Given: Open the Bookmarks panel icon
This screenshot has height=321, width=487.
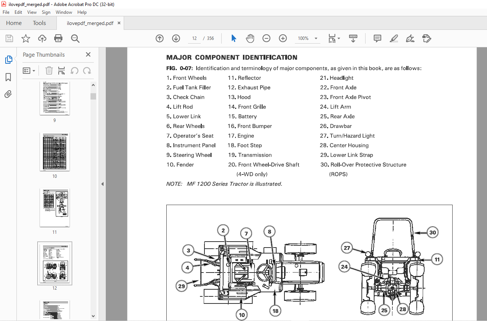Looking at the screenshot, I should 8,77.
